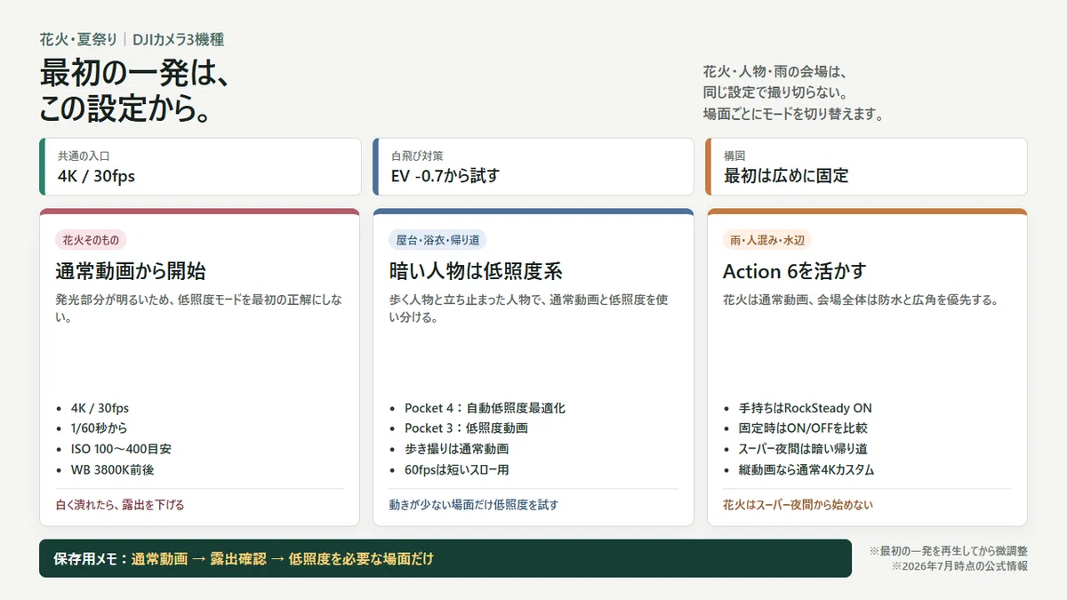Click the heading 最初の一発は、この設定から。
The height and width of the screenshot is (600, 1067).
tap(135, 90)
